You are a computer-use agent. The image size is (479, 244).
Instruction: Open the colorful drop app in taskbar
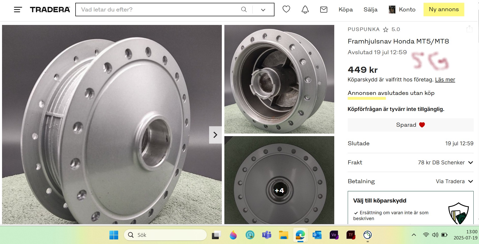click(x=233, y=235)
